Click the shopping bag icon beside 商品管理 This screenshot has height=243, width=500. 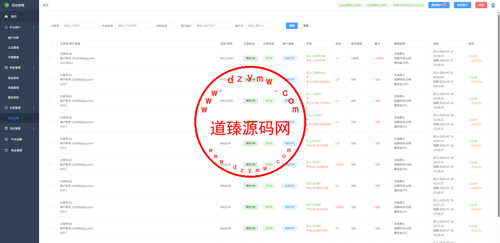tap(6, 150)
